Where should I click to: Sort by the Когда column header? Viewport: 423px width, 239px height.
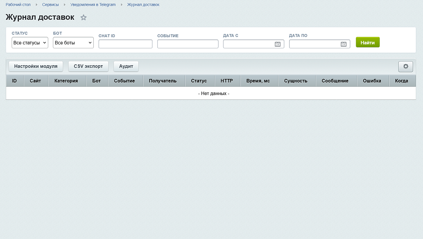point(402,81)
